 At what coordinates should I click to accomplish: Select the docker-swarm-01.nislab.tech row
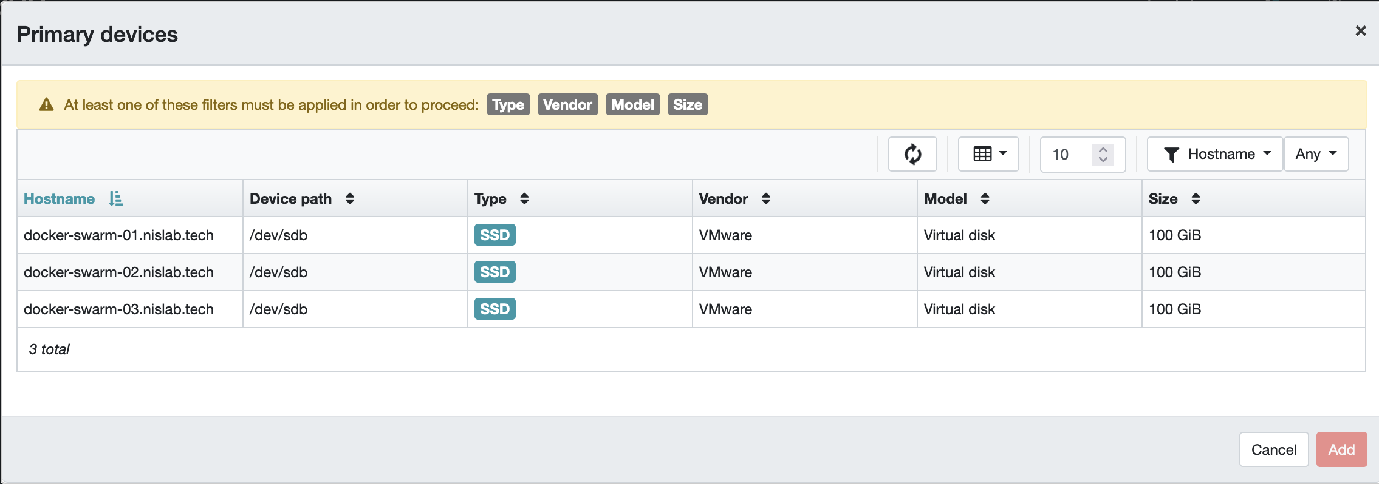click(118, 235)
